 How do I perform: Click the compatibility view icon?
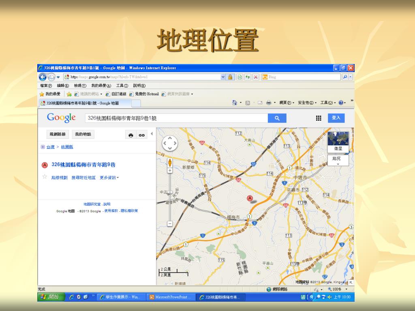point(240,77)
